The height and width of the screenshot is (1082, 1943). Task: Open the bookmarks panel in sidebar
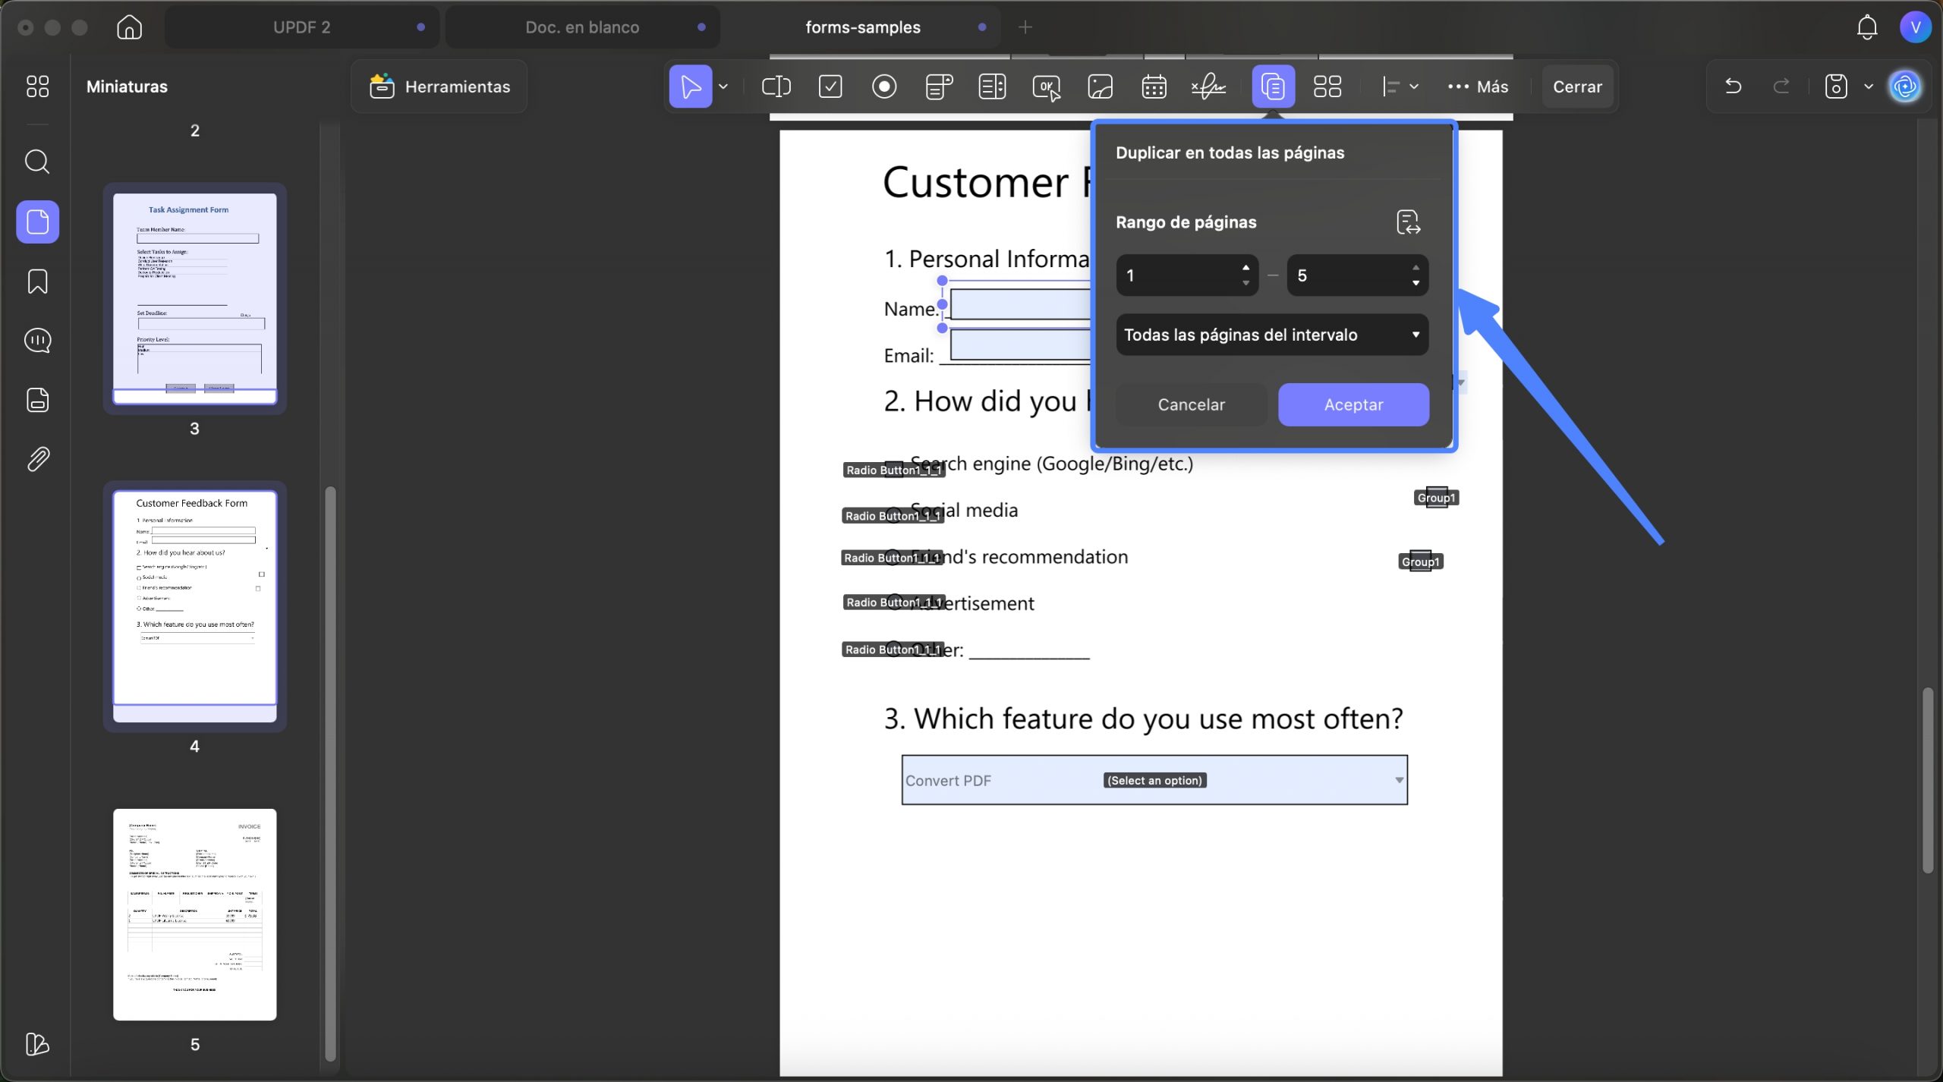coord(37,282)
